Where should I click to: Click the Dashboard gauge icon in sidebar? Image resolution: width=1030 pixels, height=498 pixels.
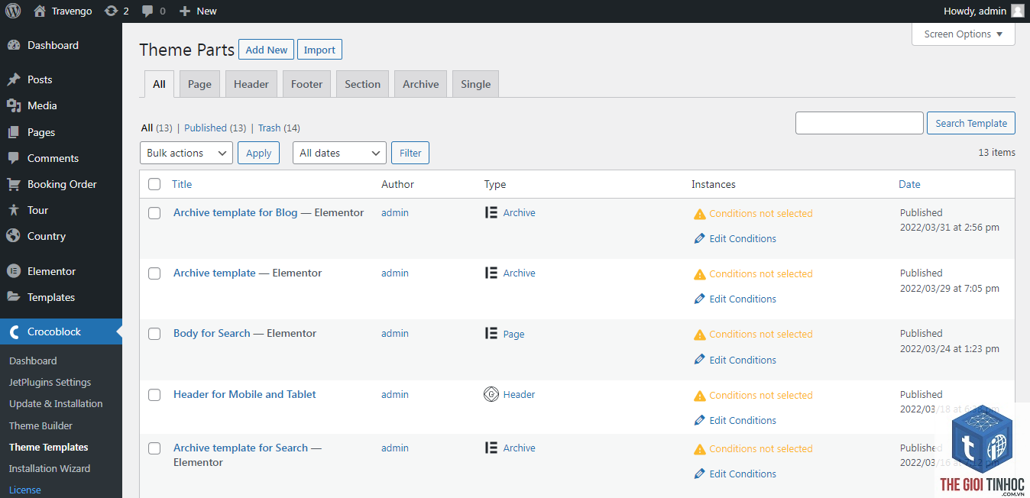click(13, 45)
